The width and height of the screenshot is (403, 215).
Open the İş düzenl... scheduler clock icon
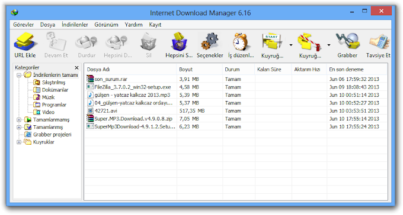click(241, 41)
